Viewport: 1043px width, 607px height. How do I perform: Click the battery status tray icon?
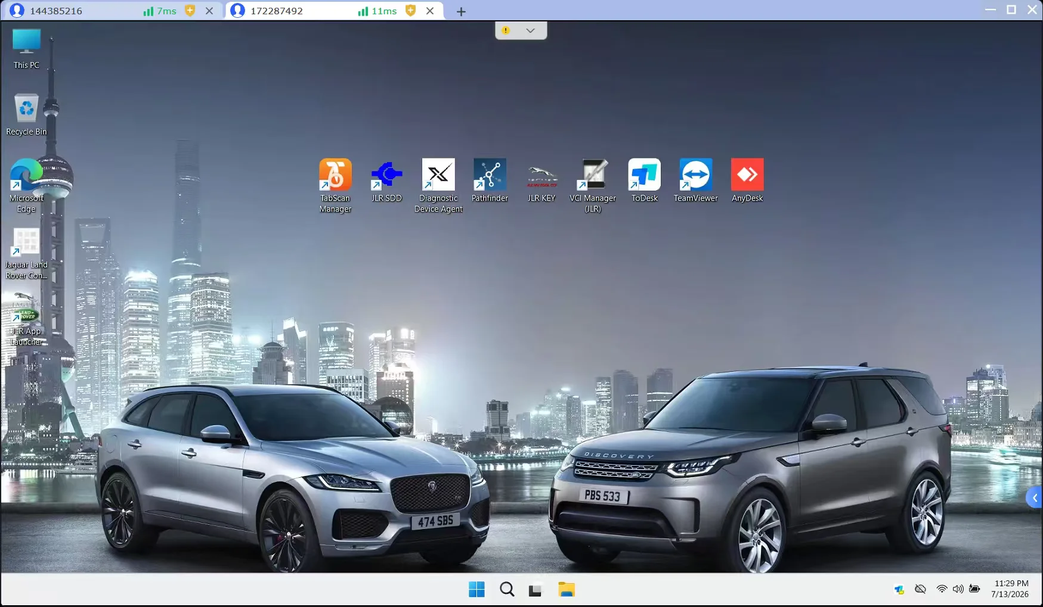tap(974, 589)
